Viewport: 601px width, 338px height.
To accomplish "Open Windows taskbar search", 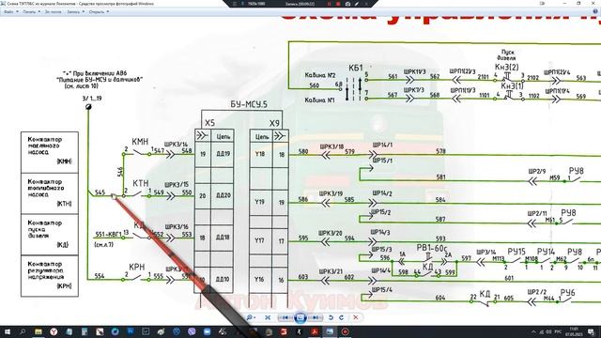I will click(x=23, y=331).
